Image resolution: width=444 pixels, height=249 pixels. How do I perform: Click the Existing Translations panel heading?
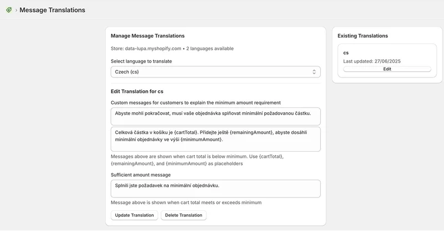tap(363, 36)
